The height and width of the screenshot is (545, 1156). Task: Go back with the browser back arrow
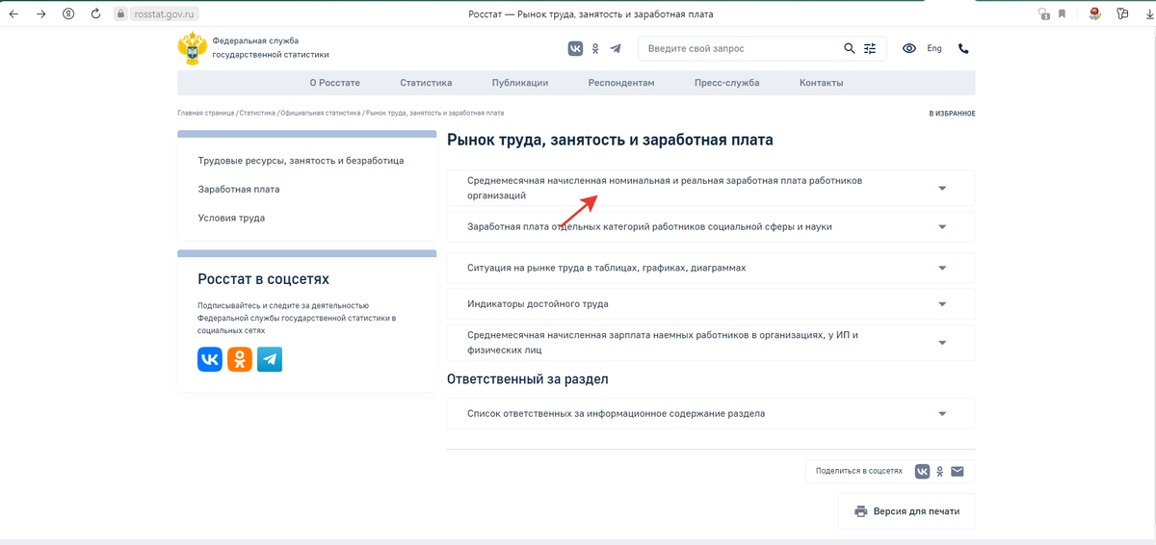tap(13, 13)
